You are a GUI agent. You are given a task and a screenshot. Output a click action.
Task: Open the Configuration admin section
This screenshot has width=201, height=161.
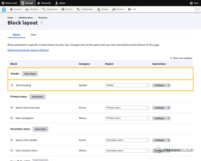[85, 9]
